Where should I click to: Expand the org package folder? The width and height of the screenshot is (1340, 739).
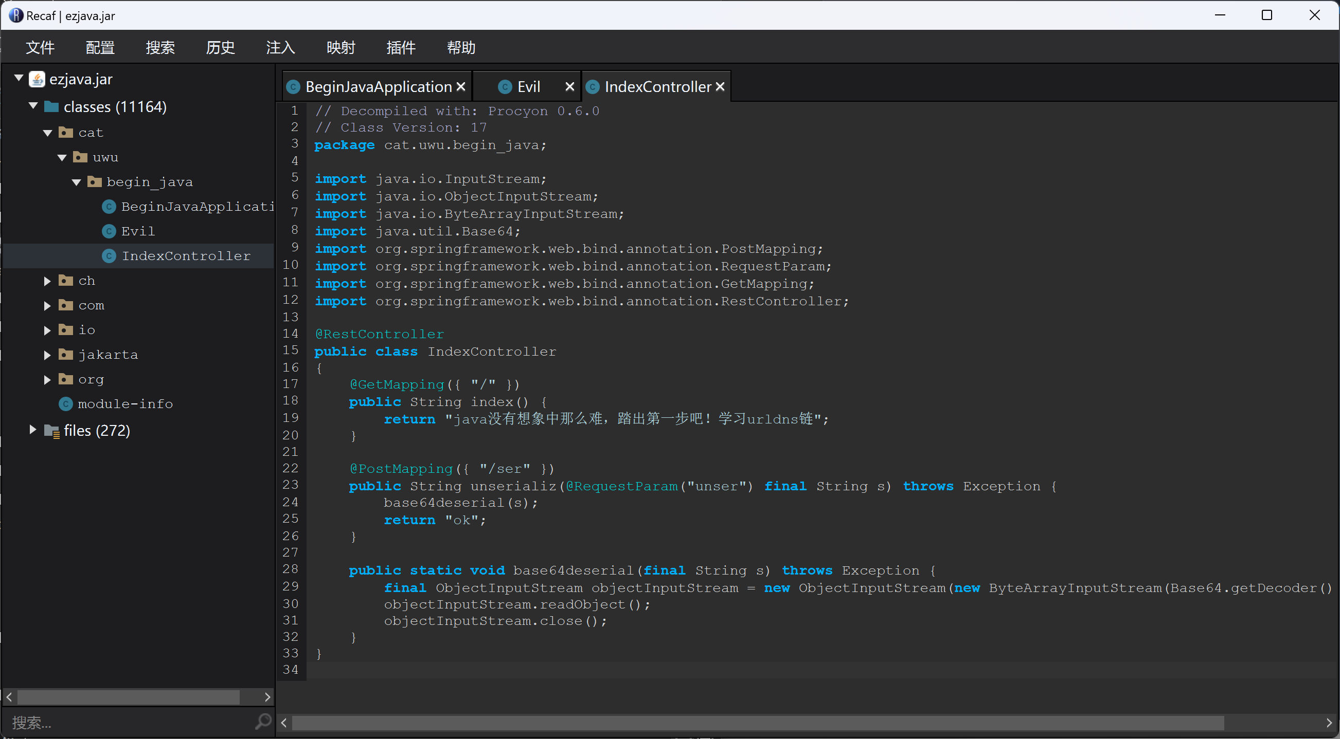[47, 380]
